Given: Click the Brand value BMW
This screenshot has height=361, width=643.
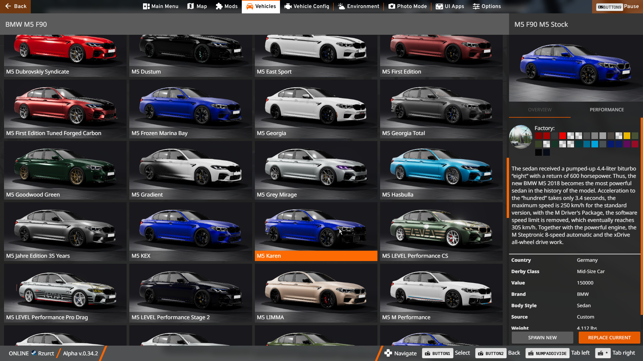Looking at the screenshot, I should [x=583, y=294].
